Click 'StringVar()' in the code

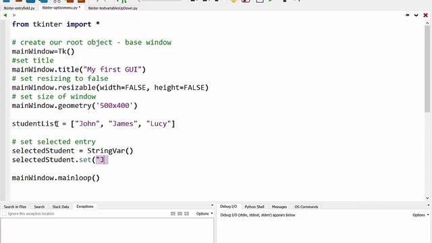pyautogui.click(x=110, y=151)
